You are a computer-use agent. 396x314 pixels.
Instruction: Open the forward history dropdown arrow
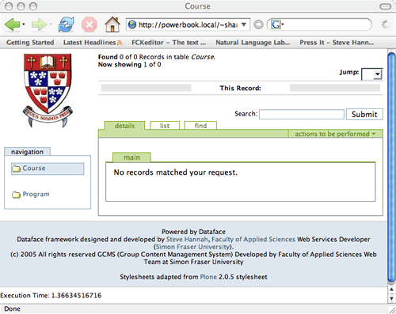[x=51, y=25]
